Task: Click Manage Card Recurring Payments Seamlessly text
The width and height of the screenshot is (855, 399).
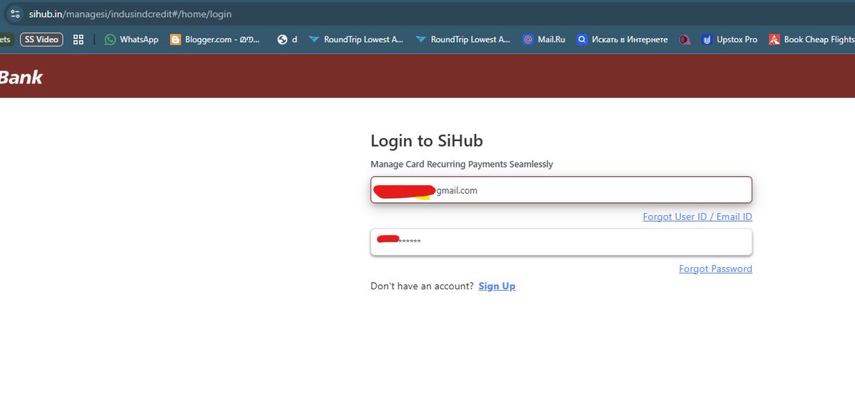Action: [462, 164]
